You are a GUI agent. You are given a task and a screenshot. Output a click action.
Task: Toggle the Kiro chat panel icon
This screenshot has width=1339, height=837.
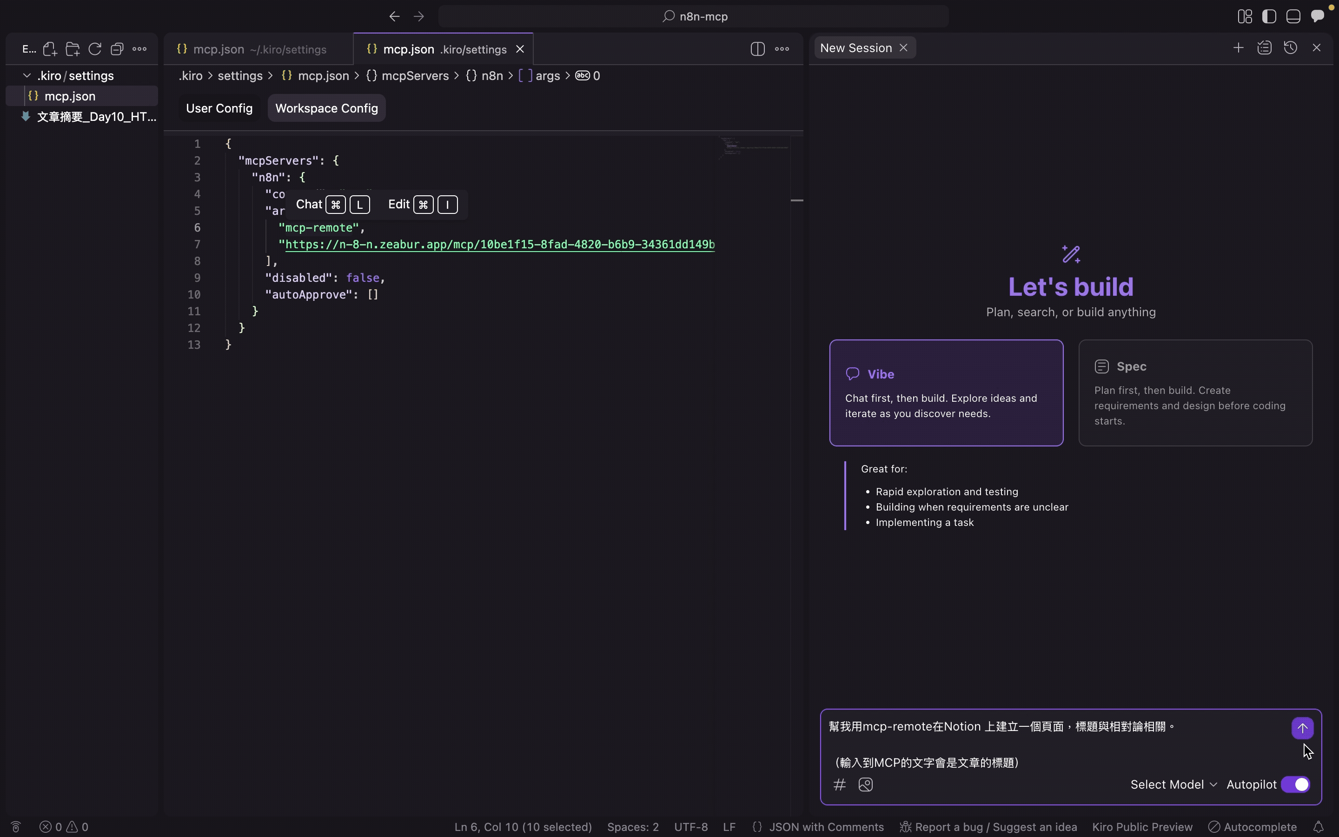[1318, 16]
